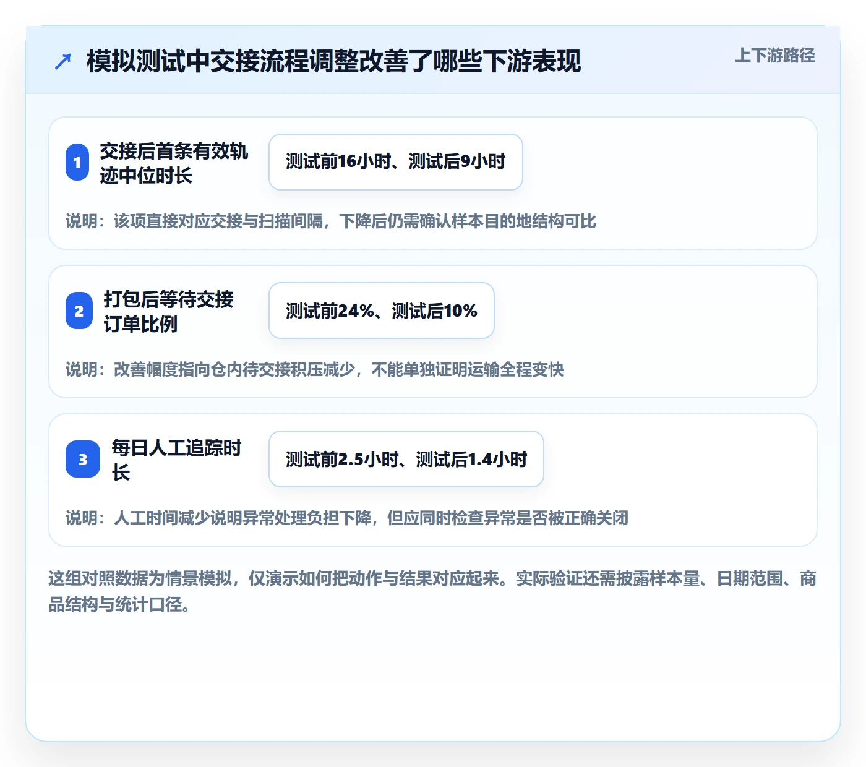Click the 测试前24%、测试后10% value box
Screen dimensions: 866x767
pyautogui.click(x=382, y=311)
